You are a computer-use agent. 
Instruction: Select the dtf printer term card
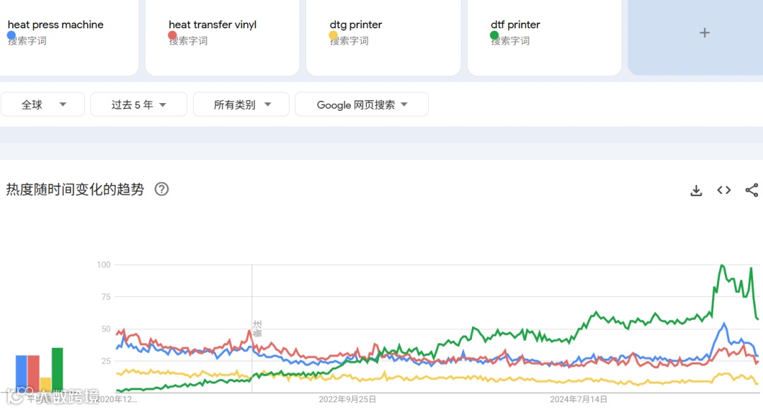[x=516, y=25]
